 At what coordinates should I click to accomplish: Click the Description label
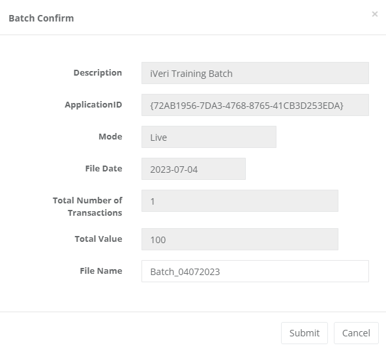pos(98,73)
